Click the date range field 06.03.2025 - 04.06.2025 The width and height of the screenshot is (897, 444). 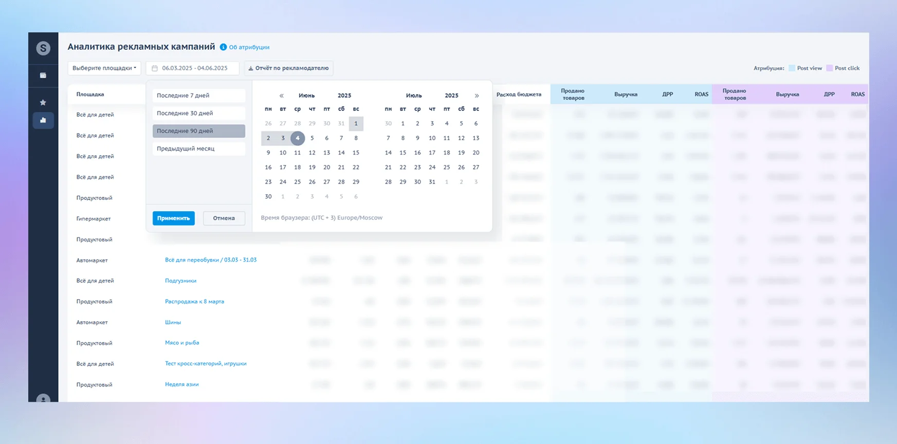193,68
